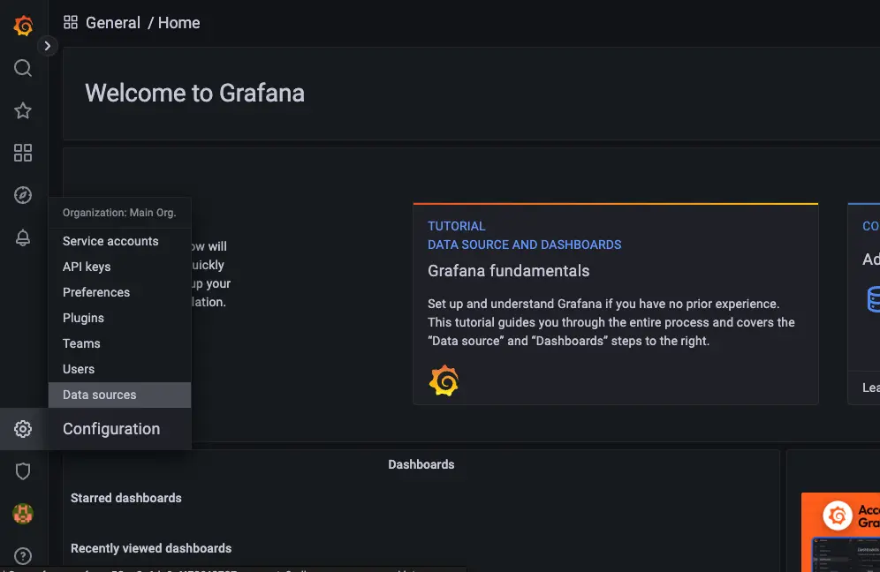
Task: Open your user profile avatar icon
Action: (23, 513)
